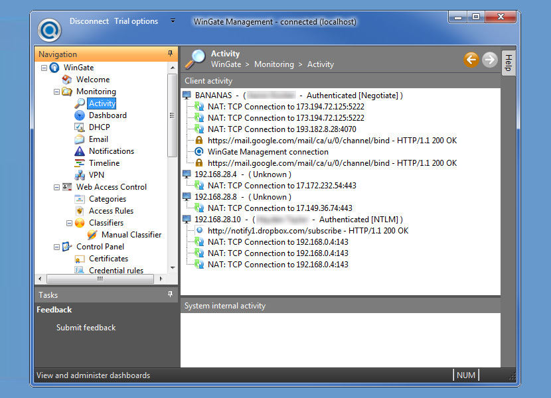Open the Trial options dropdown arrow
The height and width of the screenshot is (398, 551).
173,21
